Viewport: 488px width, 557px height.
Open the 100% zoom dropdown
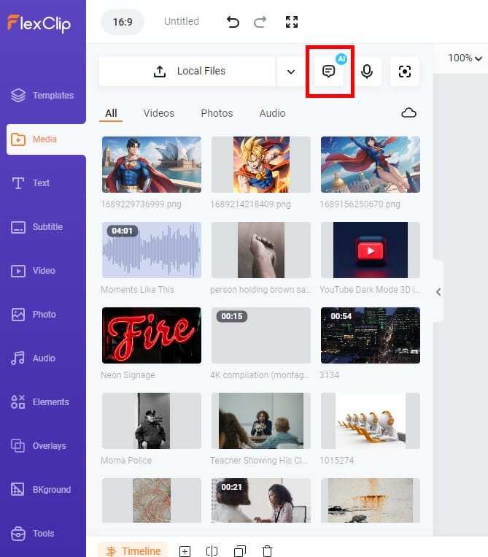click(465, 58)
